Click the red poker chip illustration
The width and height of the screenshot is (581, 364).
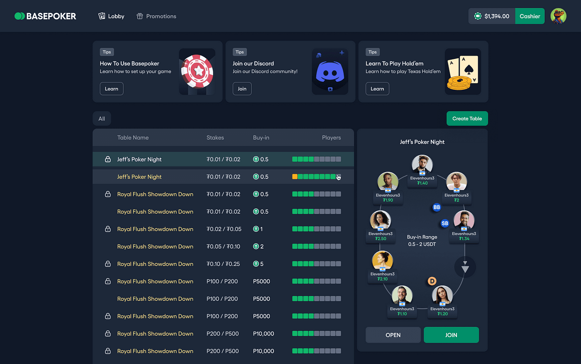coord(197,72)
